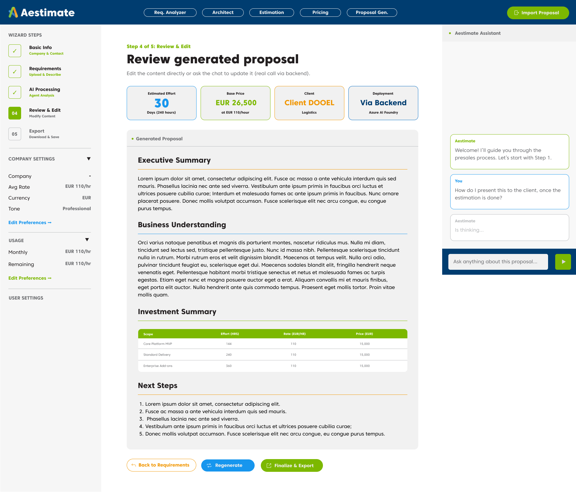This screenshot has height=492, width=576.
Task: Toggle the Requirements checkmark step
Action: tap(15, 71)
